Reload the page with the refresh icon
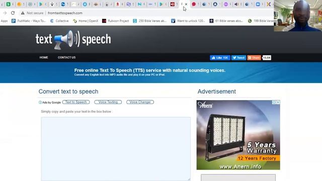Screen dimensions: 322x181 click(13, 13)
